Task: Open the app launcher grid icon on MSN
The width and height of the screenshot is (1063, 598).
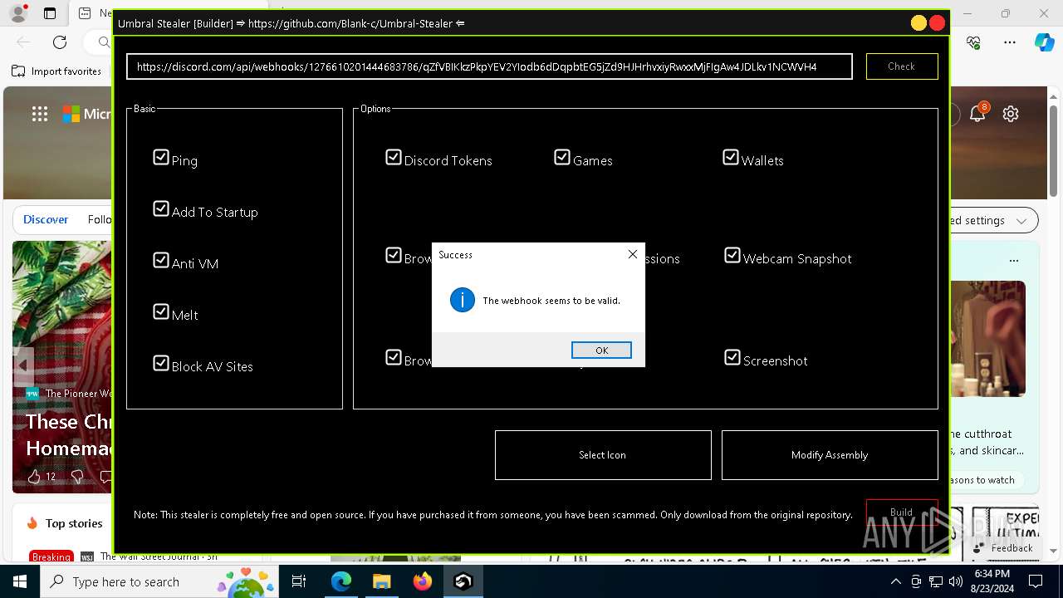Action: 40,114
